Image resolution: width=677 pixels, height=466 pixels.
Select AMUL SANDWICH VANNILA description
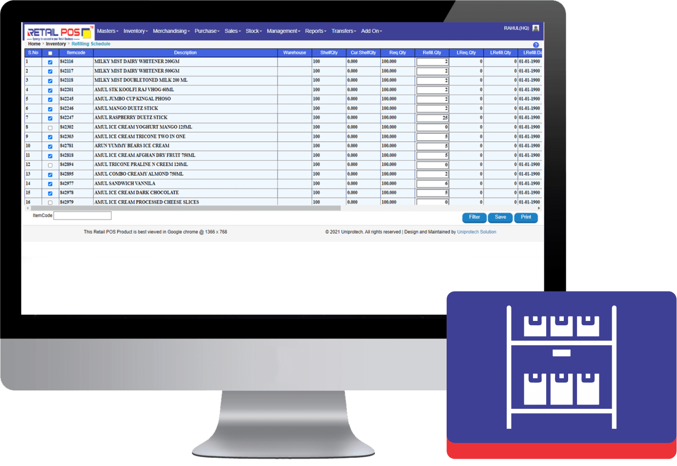pos(125,184)
